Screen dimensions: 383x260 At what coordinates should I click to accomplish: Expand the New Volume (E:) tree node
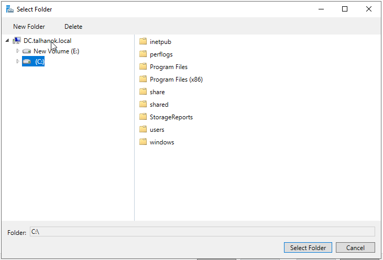(18, 51)
